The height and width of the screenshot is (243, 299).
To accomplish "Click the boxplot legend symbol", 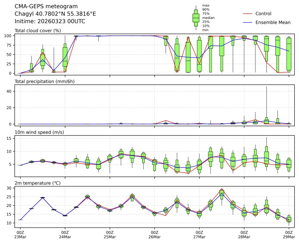I will click(x=196, y=18).
